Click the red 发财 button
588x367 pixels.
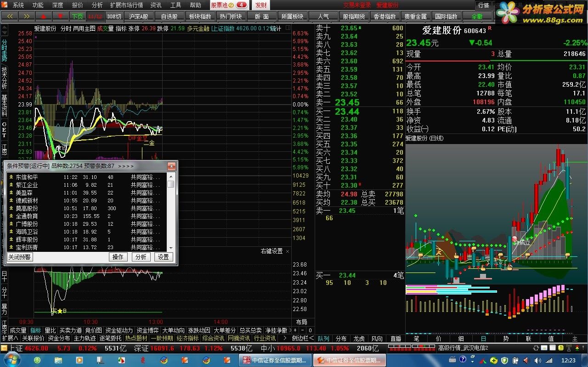click(x=260, y=5)
